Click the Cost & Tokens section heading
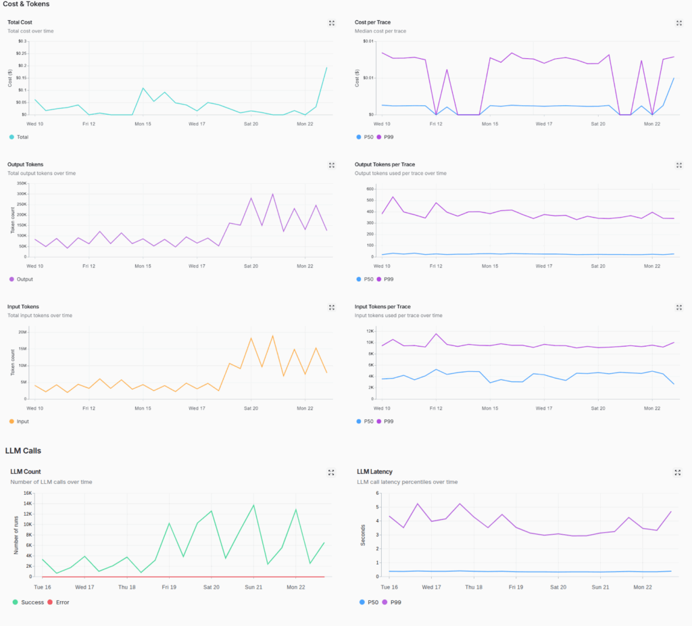The width and height of the screenshot is (692, 626). pyautogui.click(x=26, y=5)
